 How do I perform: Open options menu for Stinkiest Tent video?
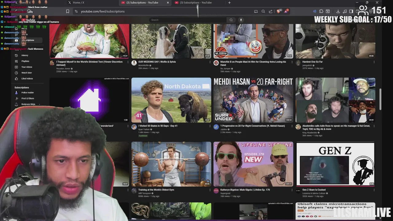(128, 62)
